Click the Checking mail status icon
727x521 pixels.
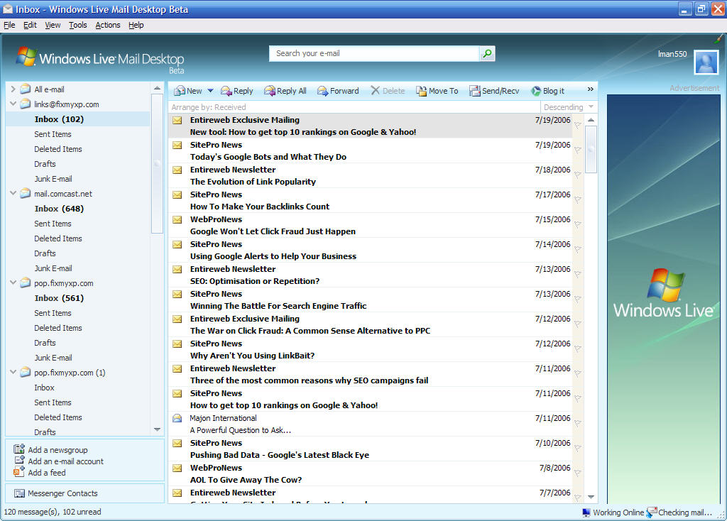(652, 512)
